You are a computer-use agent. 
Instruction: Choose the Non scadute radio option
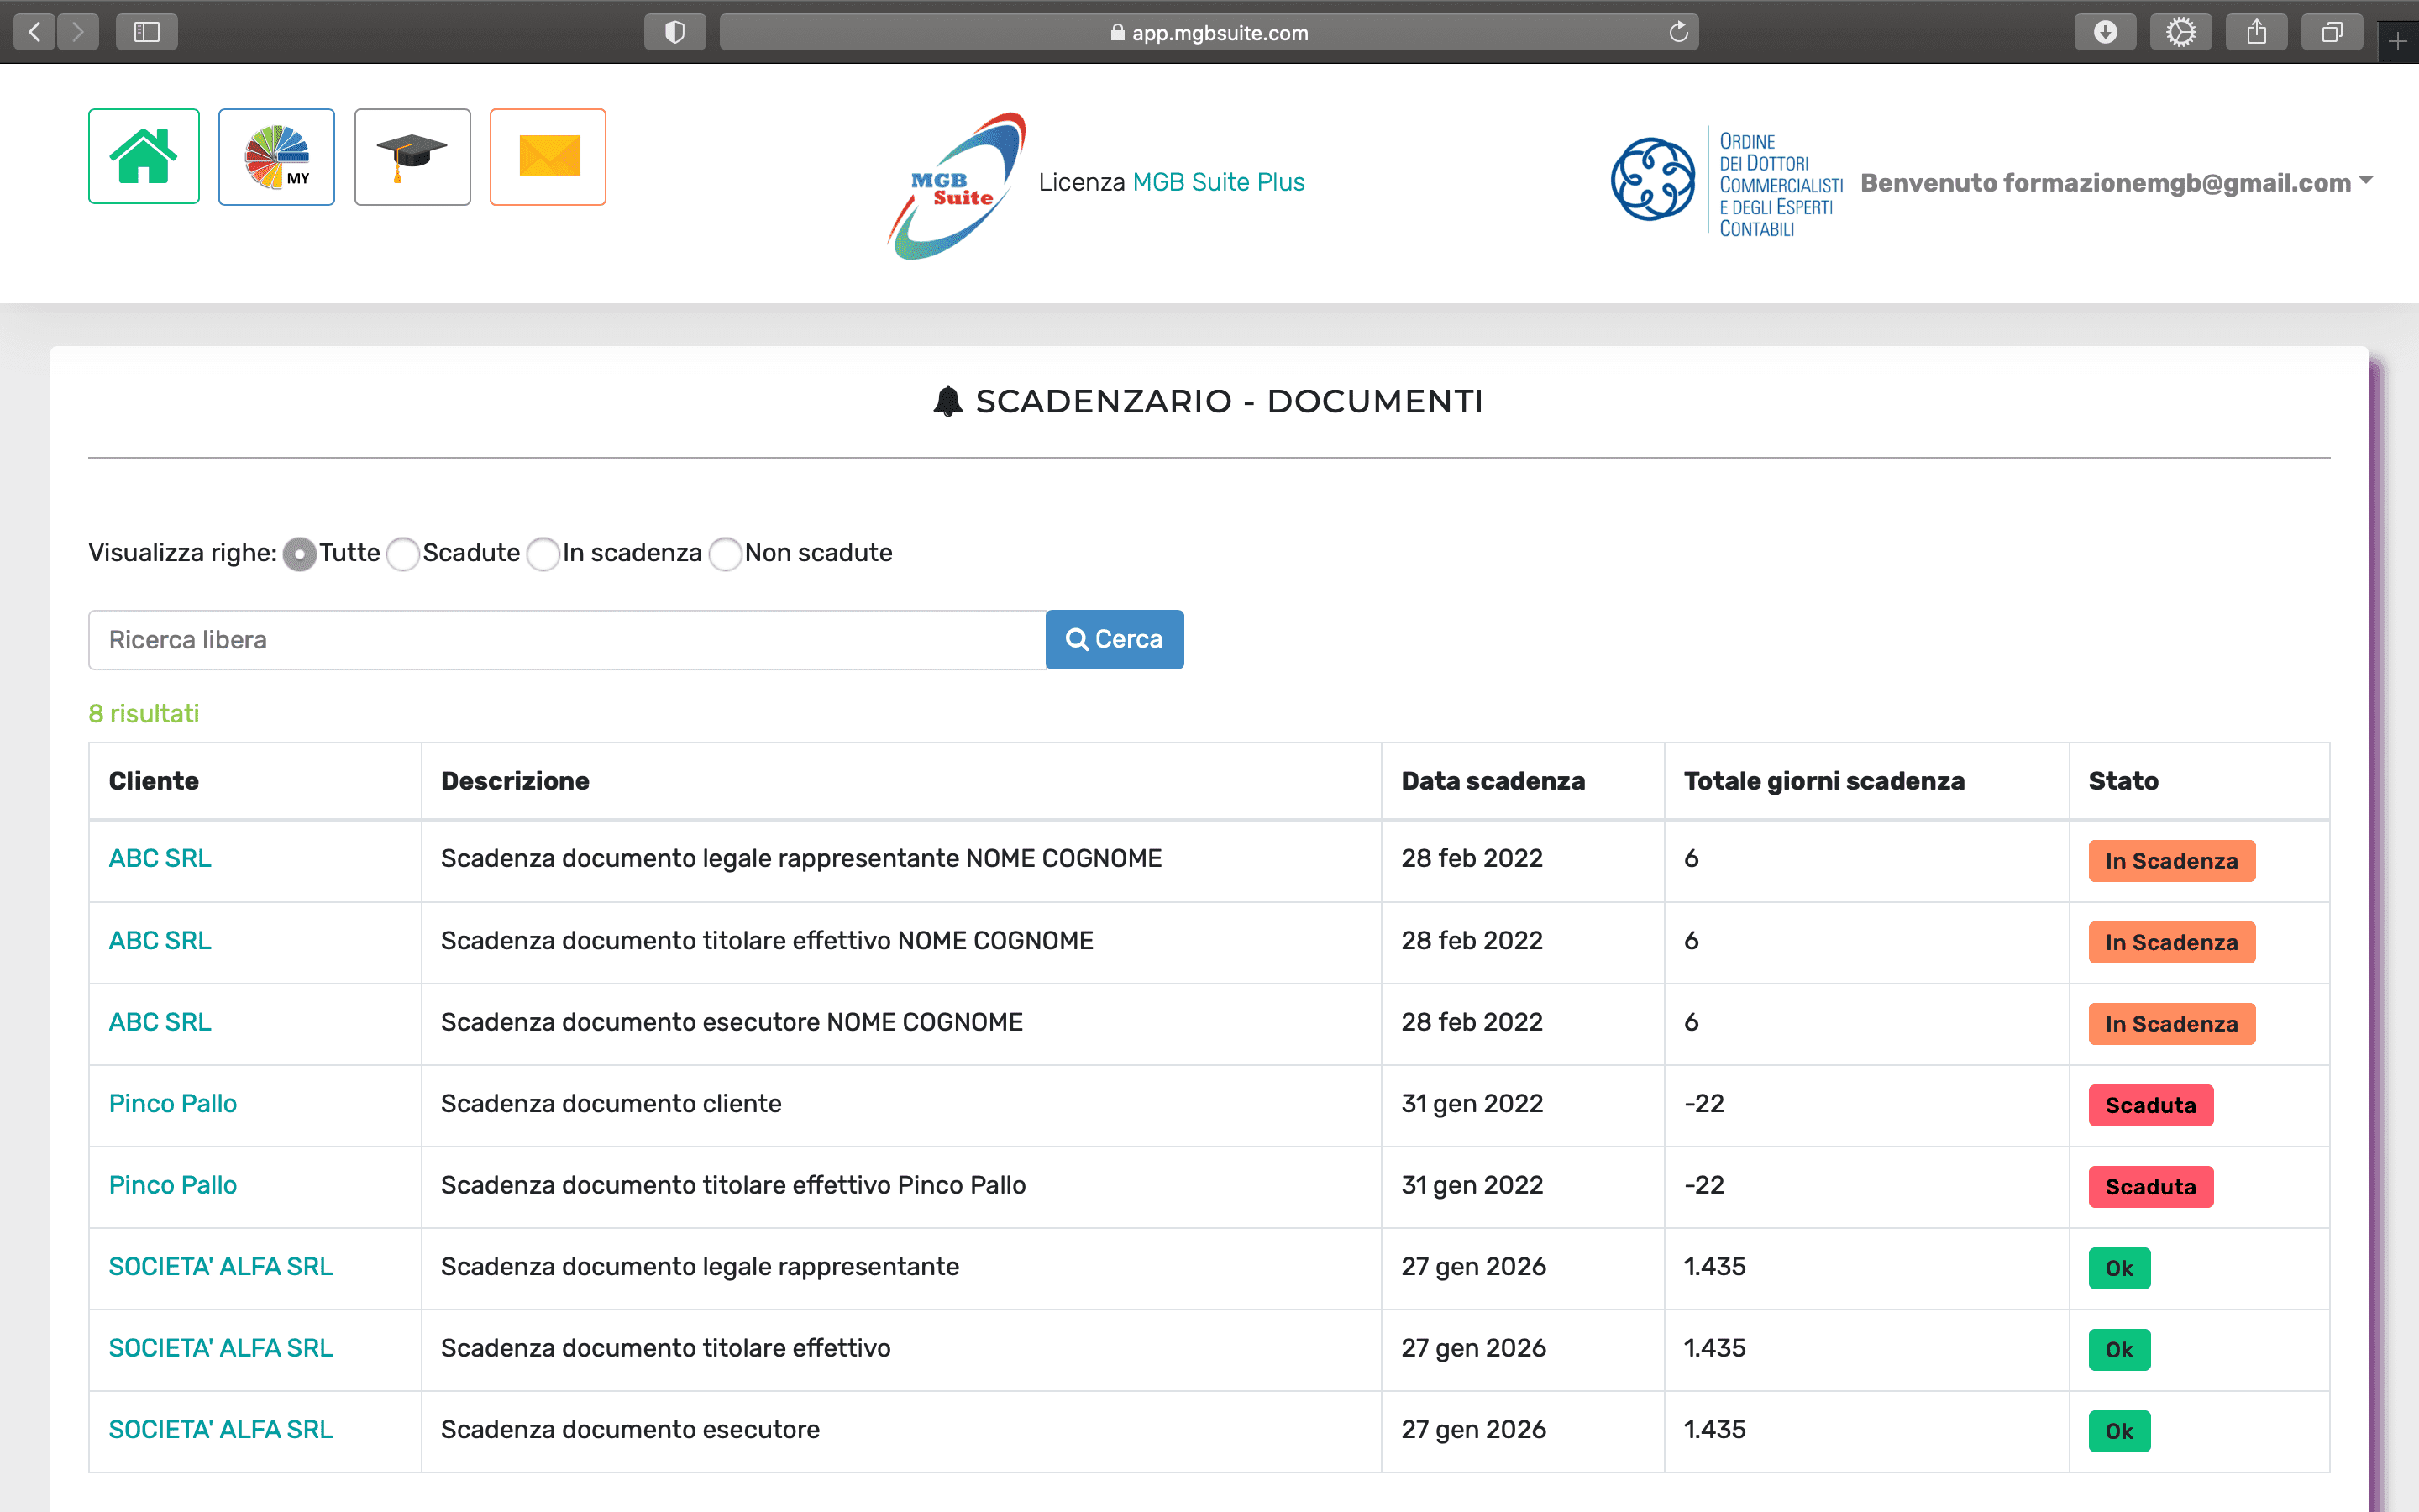click(x=725, y=554)
